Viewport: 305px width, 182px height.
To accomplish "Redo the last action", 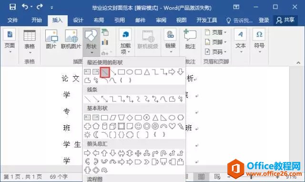I will click(40, 7).
